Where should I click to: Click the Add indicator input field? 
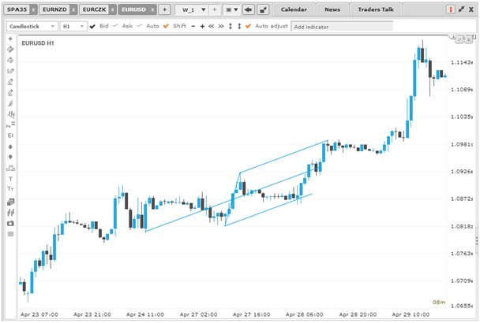(x=341, y=26)
